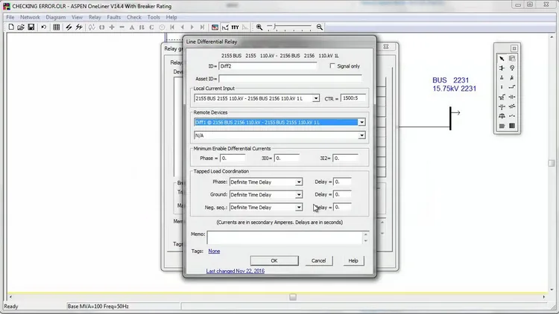Expand the first Remote Devices dropdown
Viewport: 559px width, 314px height.
pos(361,122)
